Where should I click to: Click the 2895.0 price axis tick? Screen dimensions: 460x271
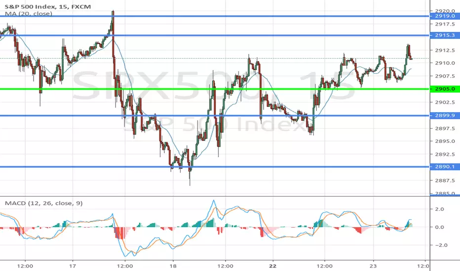tap(445, 141)
